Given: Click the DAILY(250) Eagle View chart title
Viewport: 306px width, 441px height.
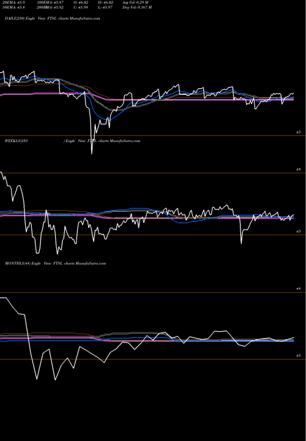Looking at the screenshot, I should 53,18.
